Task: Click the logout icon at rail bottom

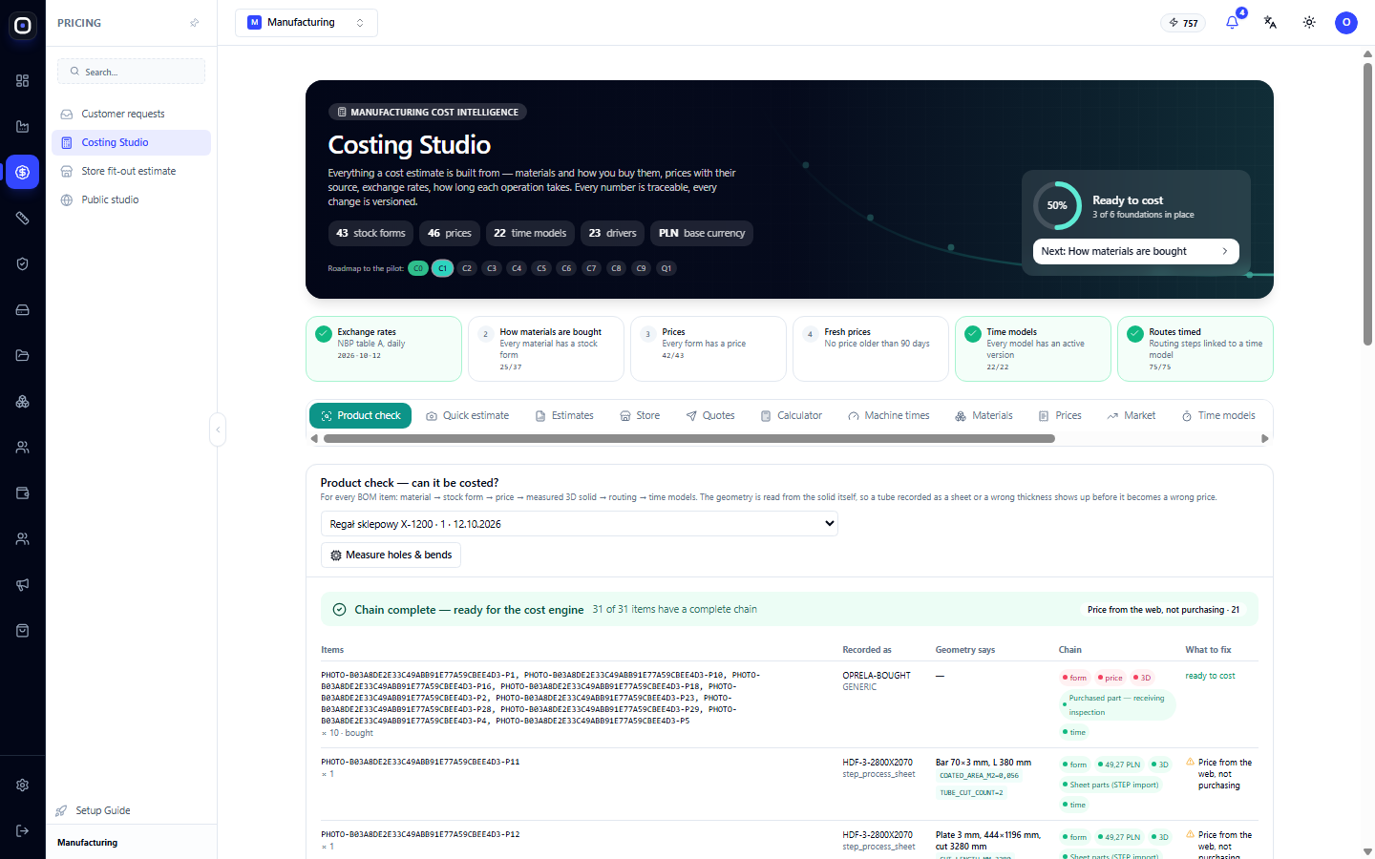Action: (23, 830)
